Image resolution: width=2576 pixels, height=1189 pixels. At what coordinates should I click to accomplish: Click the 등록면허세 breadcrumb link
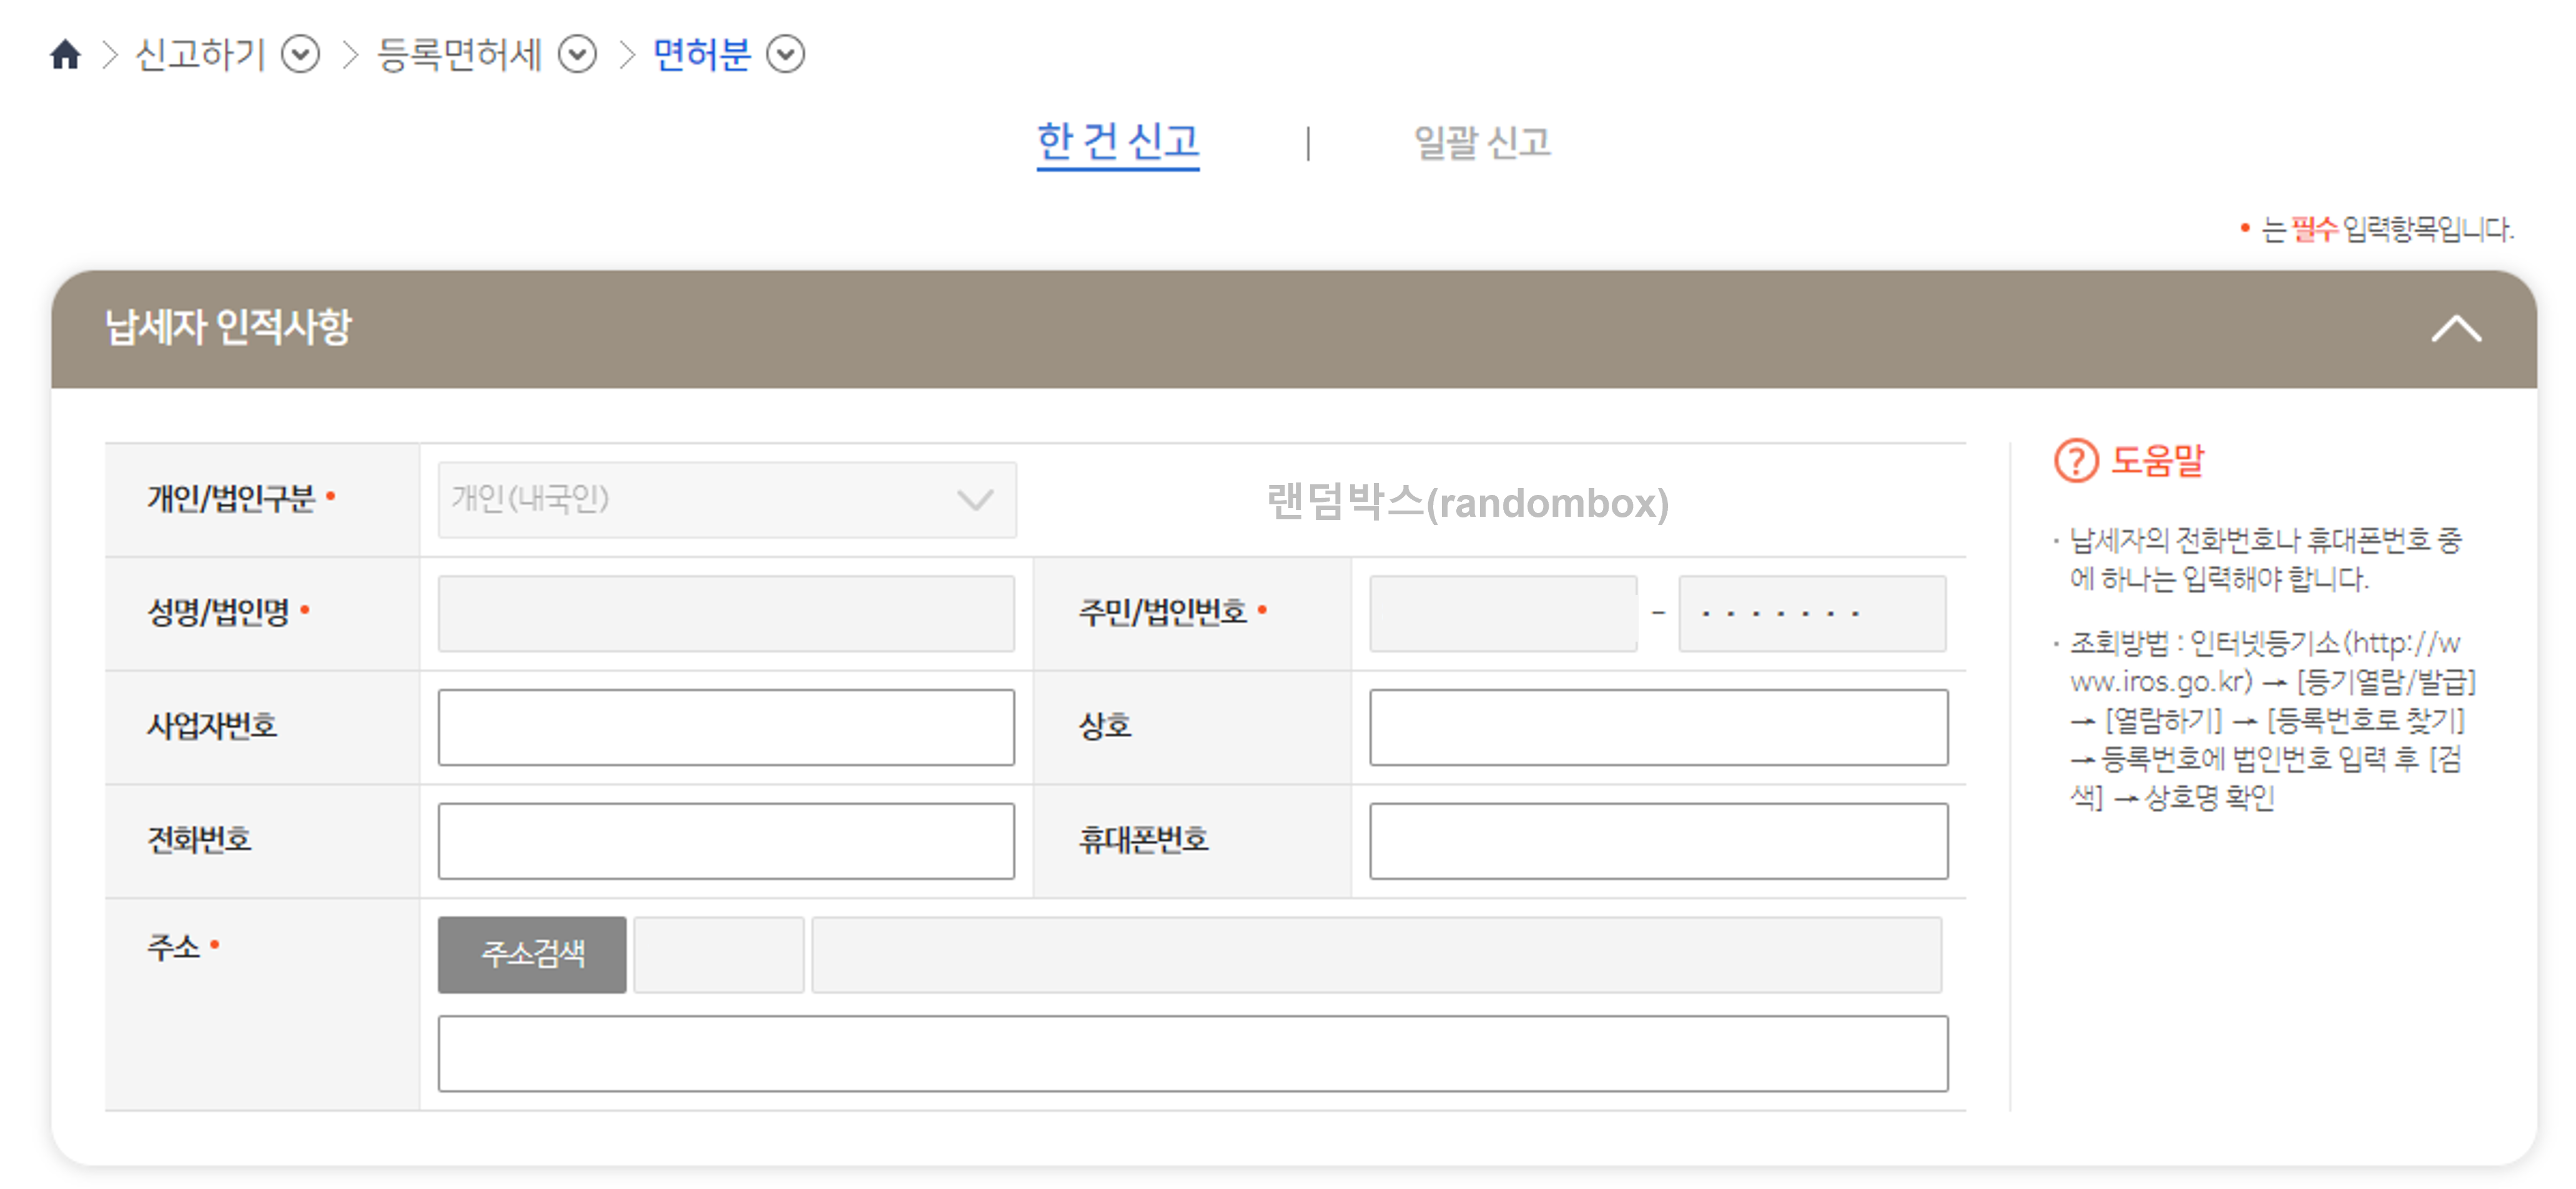[x=459, y=54]
